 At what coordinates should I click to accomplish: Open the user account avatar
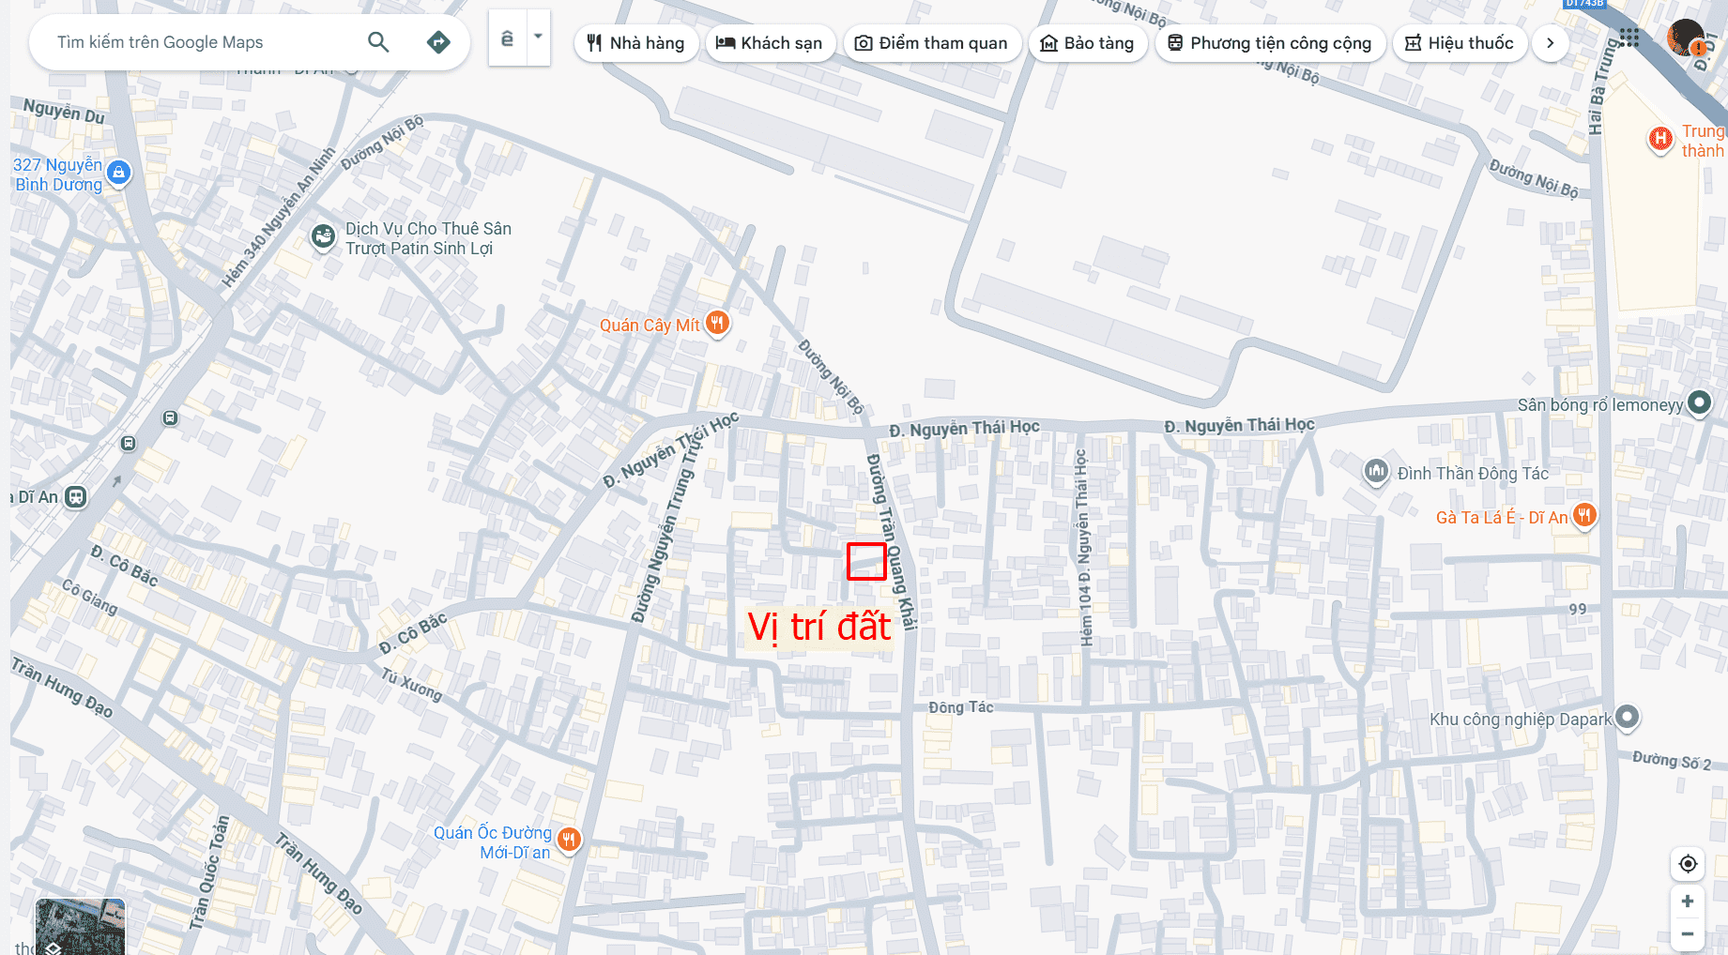[x=1686, y=38]
